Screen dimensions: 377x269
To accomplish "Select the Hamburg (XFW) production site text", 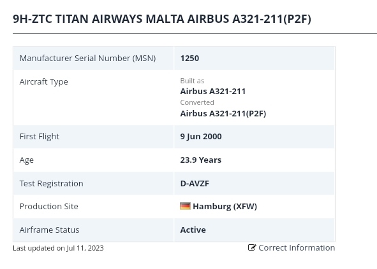I will tap(225, 206).
